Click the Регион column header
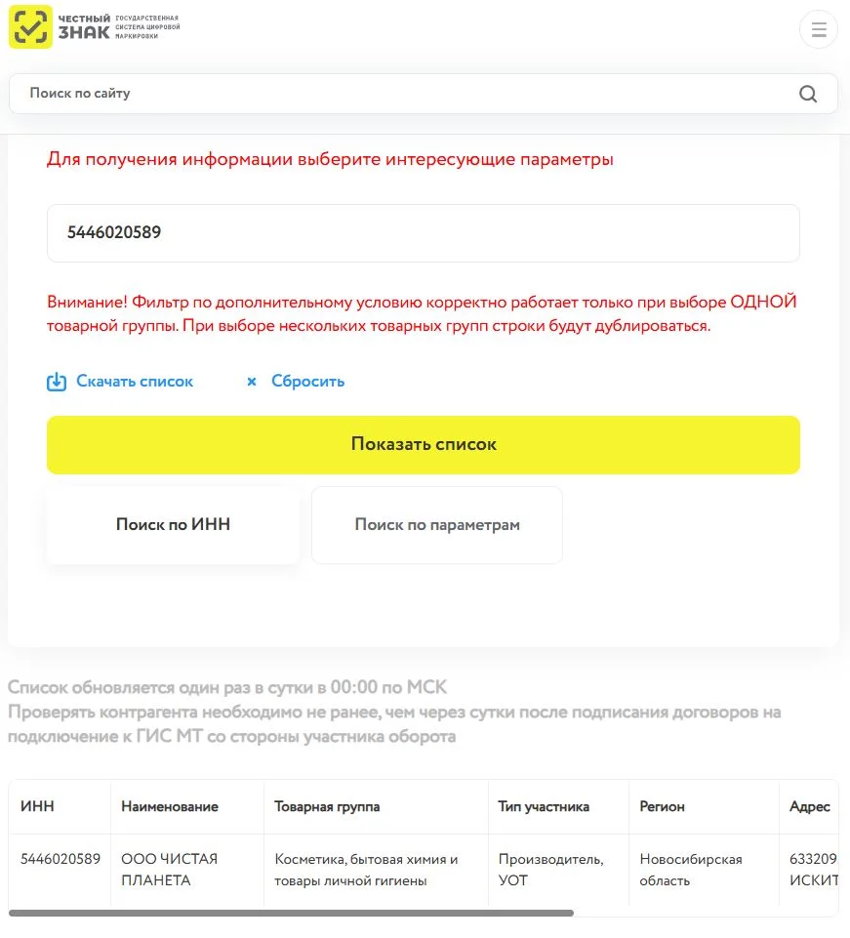The width and height of the screenshot is (850, 938). (663, 806)
